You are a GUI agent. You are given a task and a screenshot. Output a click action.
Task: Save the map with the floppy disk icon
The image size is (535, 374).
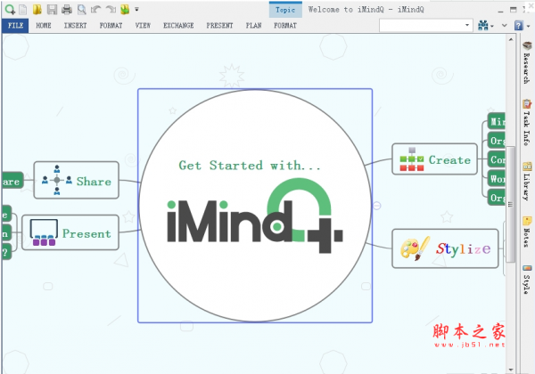click(x=52, y=10)
